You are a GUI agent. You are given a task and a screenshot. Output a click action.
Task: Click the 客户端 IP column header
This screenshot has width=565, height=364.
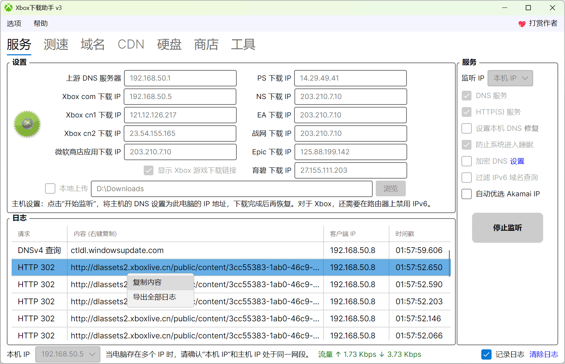[356, 234]
